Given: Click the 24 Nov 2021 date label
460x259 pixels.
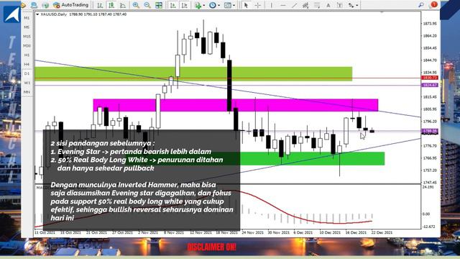Looking at the screenshot, I should (253, 232).
